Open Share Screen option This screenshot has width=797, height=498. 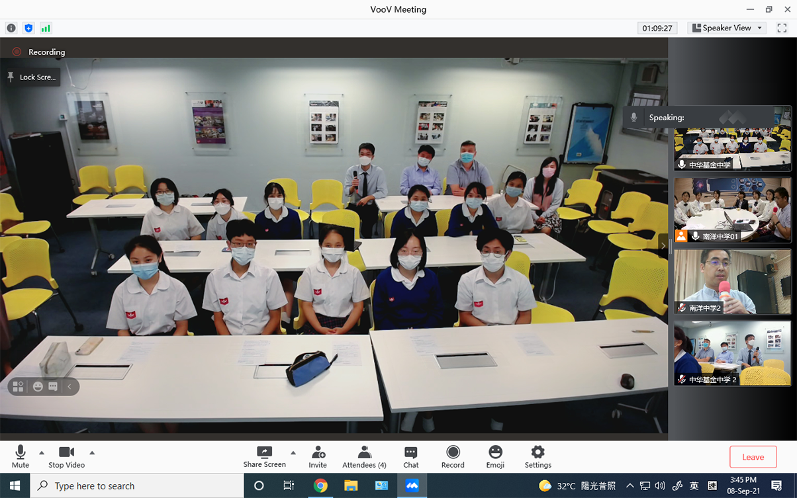264,456
